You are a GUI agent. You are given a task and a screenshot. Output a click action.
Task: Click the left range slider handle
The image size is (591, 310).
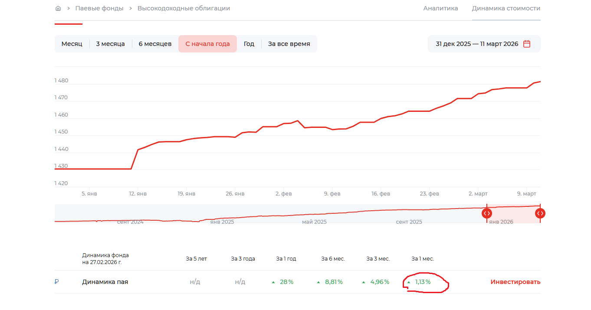(x=487, y=213)
